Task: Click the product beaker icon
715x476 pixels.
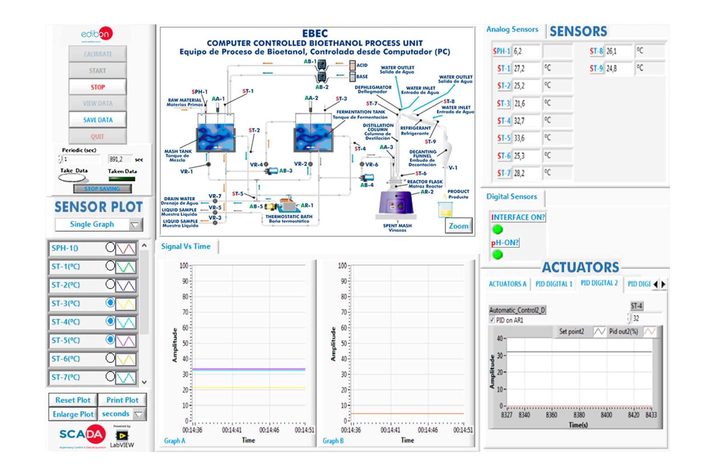Action: (445, 209)
